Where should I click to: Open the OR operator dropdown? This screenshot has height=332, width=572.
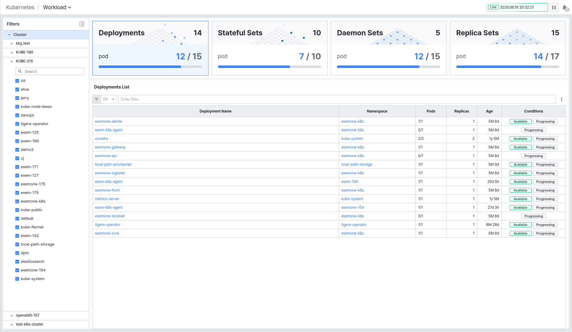click(x=109, y=99)
